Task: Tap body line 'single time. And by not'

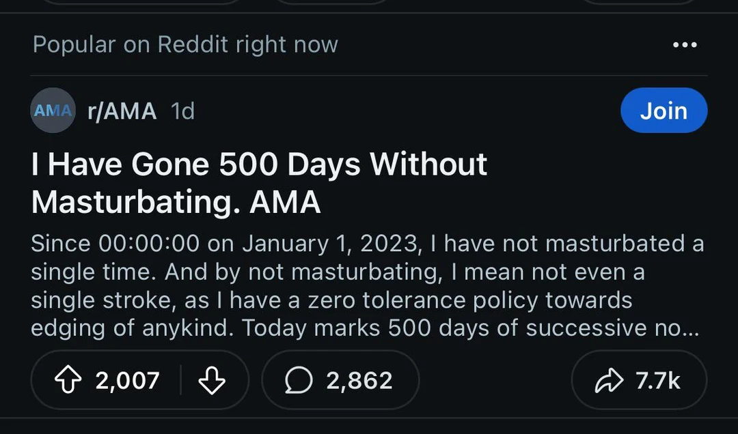Action: click(x=338, y=272)
